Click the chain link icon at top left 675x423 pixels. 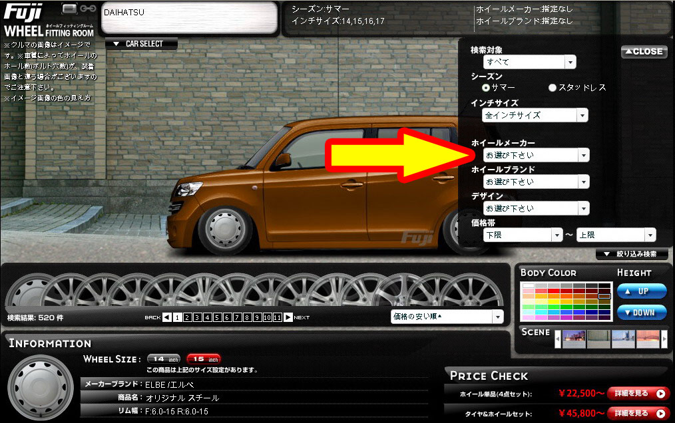[88, 9]
